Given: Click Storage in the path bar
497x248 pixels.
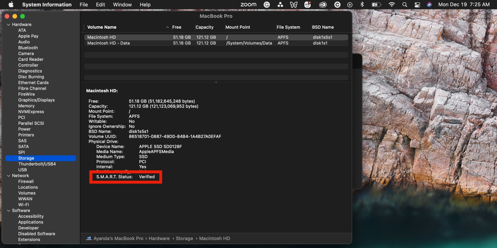Looking at the screenshot, I should (x=184, y=238).
